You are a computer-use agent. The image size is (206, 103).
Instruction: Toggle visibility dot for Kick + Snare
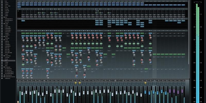tap(2, 6)
